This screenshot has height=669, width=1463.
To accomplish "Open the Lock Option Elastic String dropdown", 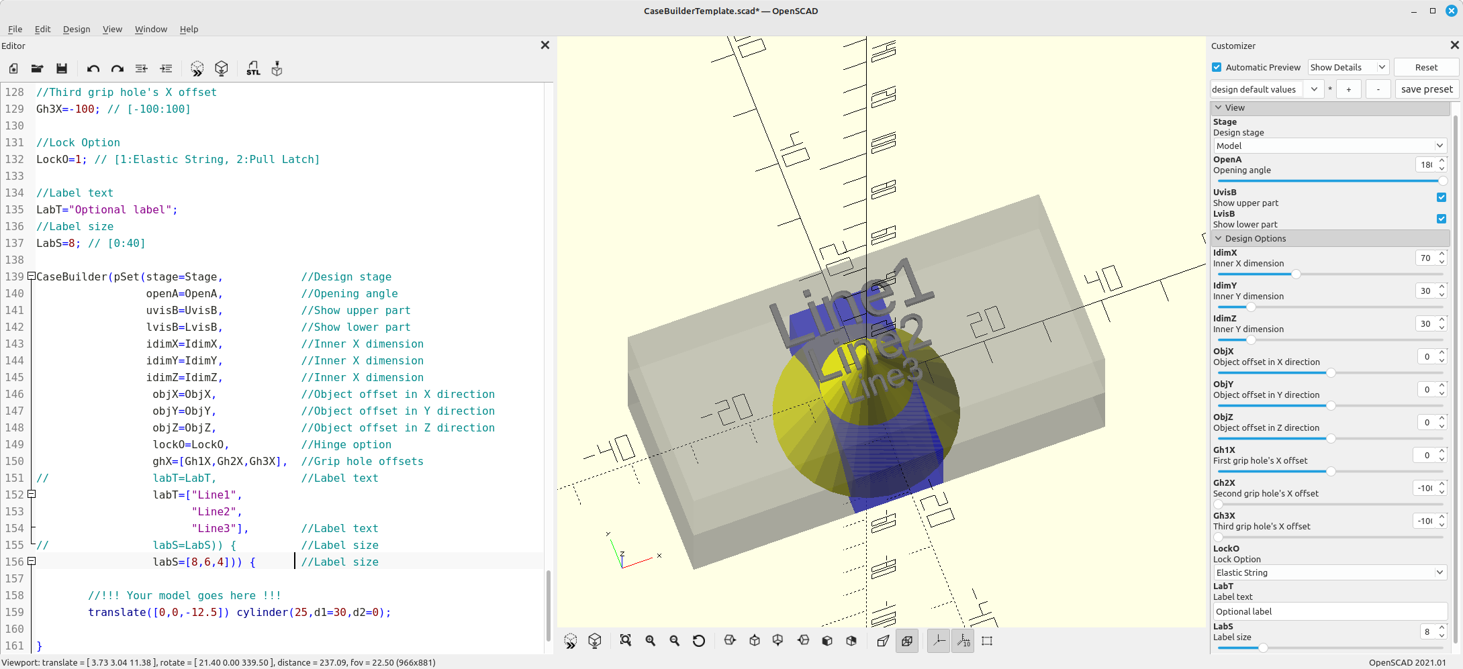I will [1329, 572].
